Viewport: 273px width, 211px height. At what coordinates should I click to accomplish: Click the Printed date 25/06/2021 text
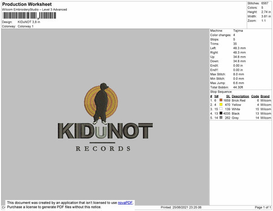click(x=181, y=207)
